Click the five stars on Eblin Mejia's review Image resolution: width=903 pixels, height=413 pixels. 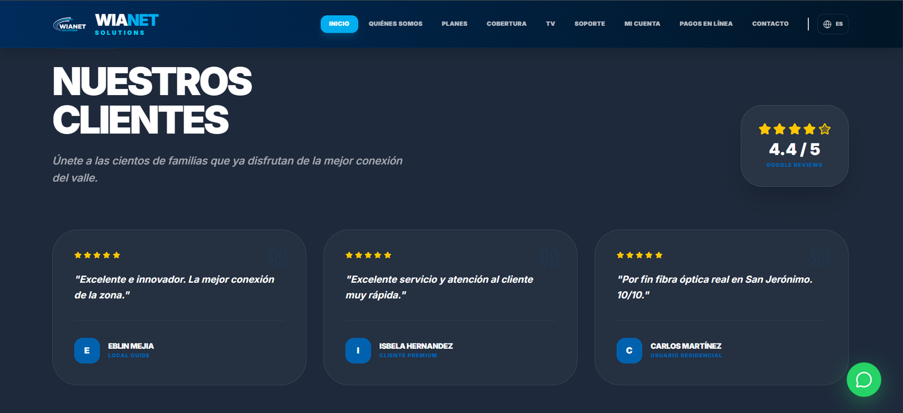pyautogui.click(x=98, y=255)
